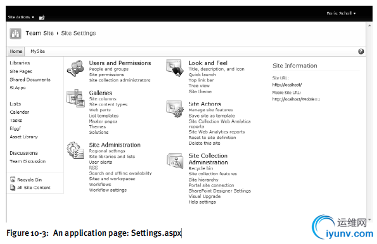The width and height of the screenshot is (377, 244).
Task: Open Site theme settings
Action: tap(200, 92)
